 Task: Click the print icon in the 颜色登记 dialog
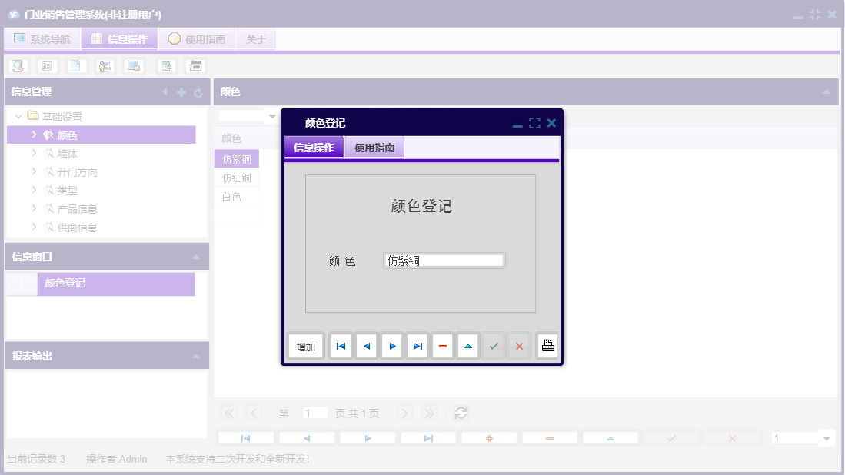pos(547,346)
